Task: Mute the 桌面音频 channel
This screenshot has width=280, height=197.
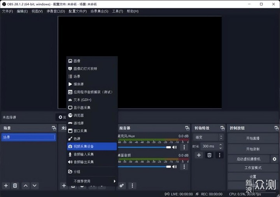Action: pos(175,167)
